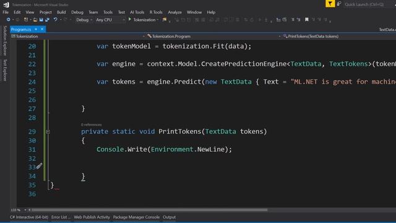Viewport: 396px width, 223px height.
Task: Open the Test Explorer side tab
Action: [x=5, y=70]
